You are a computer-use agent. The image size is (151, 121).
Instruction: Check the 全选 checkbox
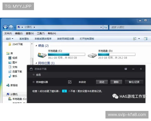click(x=33, y=75)
